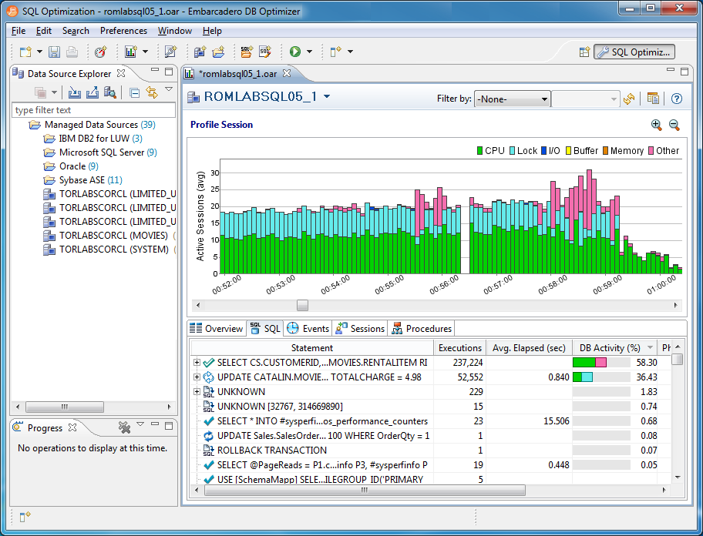Click the SQL edit script toolbar icon
The image size is (703, 536).
pos(265,52)
